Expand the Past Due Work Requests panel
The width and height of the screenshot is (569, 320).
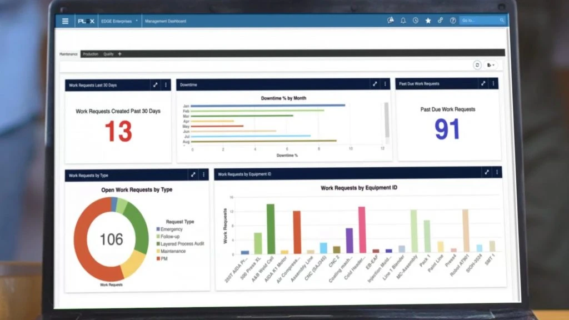point(483,83)
